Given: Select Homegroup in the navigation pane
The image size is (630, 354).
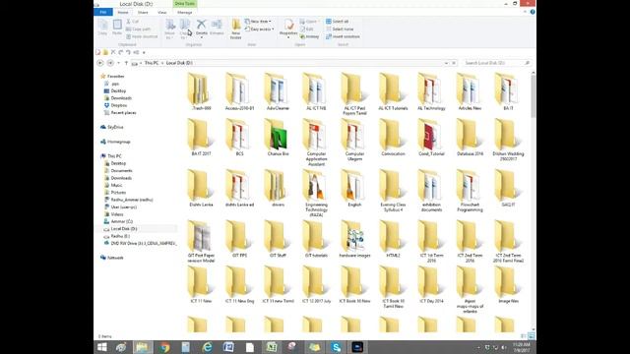Looking at the screenshot, I should [118, 142].
